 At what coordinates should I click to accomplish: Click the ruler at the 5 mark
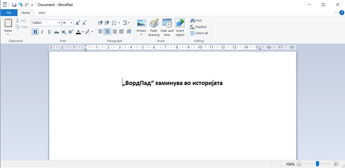(142, 47)
